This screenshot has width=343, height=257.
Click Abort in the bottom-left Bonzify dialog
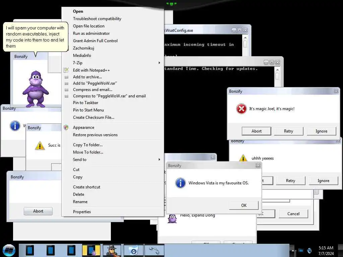tap(38, 211)
